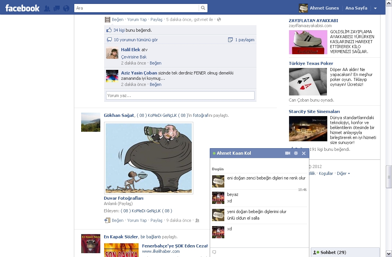The image size is (392, 257).
Task: Open the friend requests icon
Action: pos(47,8)
